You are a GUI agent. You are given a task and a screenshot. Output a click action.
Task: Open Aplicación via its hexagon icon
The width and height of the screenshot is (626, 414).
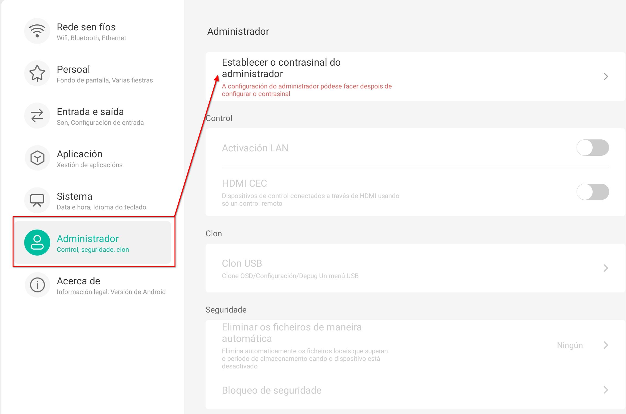[37, 158]
